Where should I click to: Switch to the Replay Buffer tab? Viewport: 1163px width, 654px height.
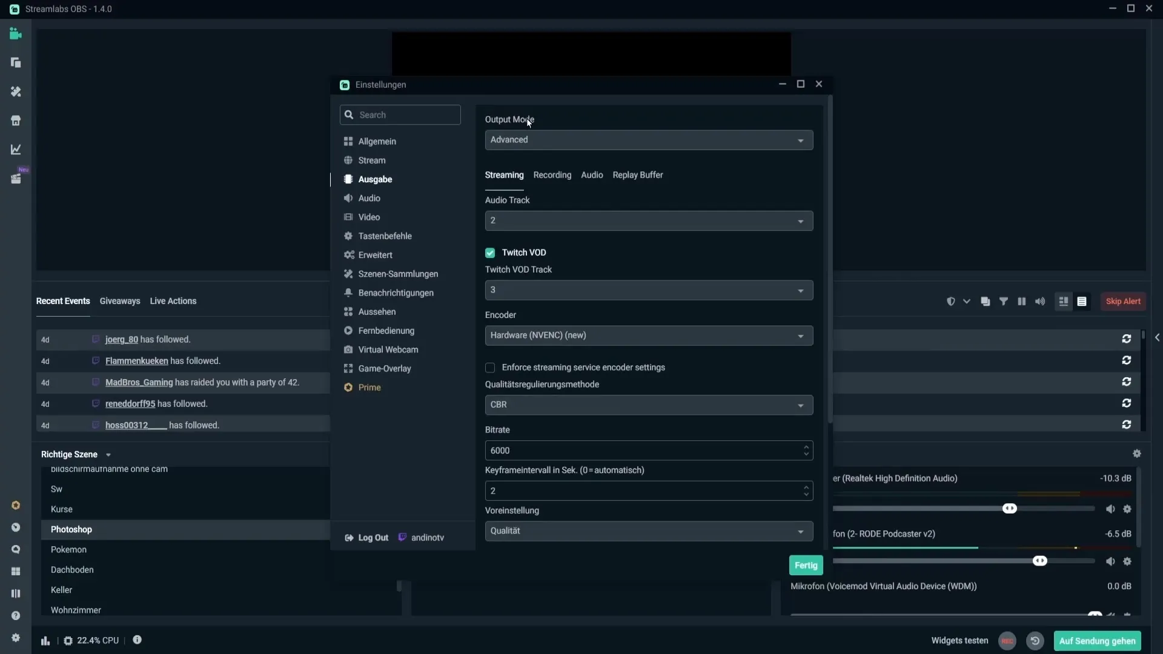coord(638,175)
